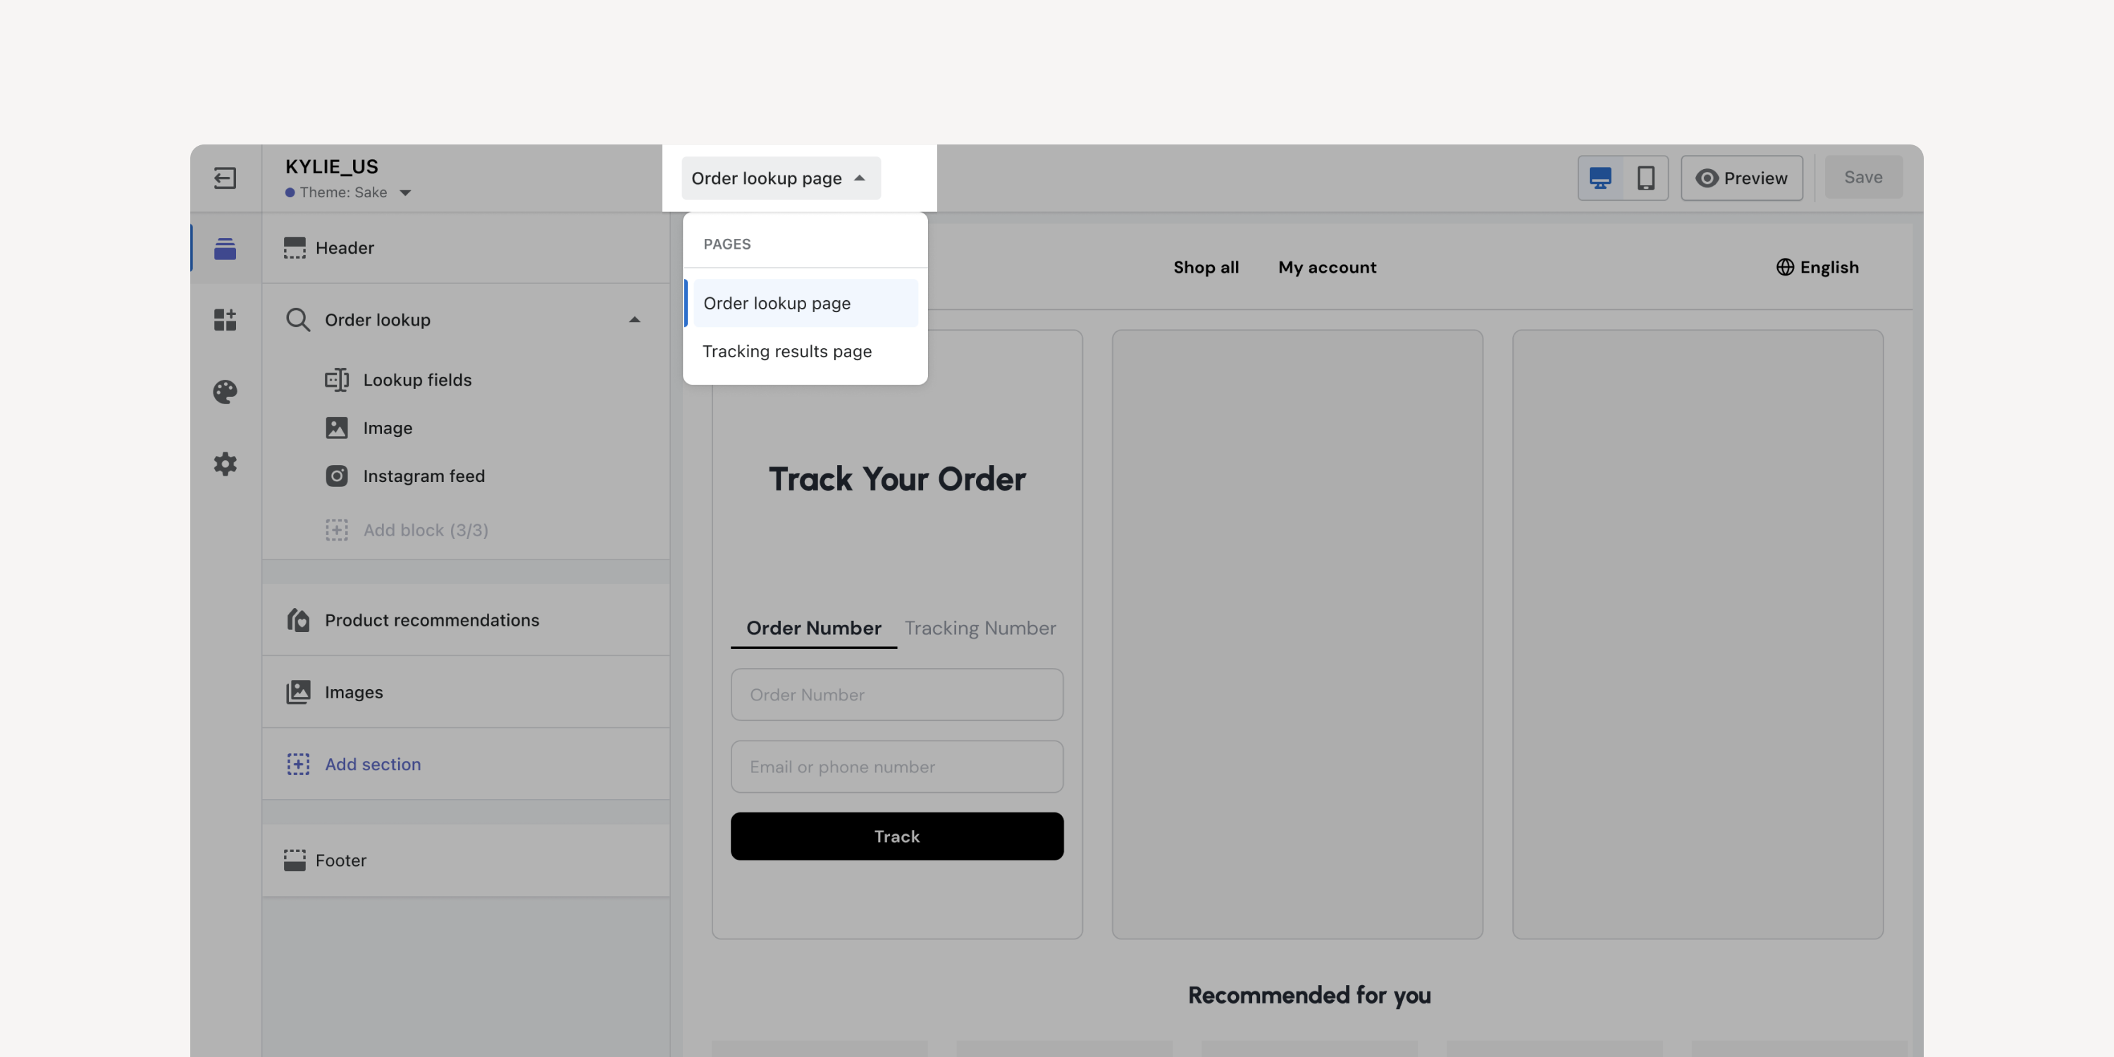2114x1057 pixels.
Task: Click the KYLIE_US store name
Action: (331, 166)
